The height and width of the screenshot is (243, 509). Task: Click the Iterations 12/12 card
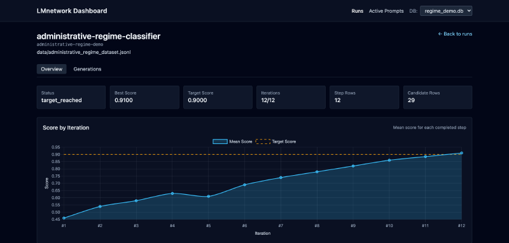point(291,97)
